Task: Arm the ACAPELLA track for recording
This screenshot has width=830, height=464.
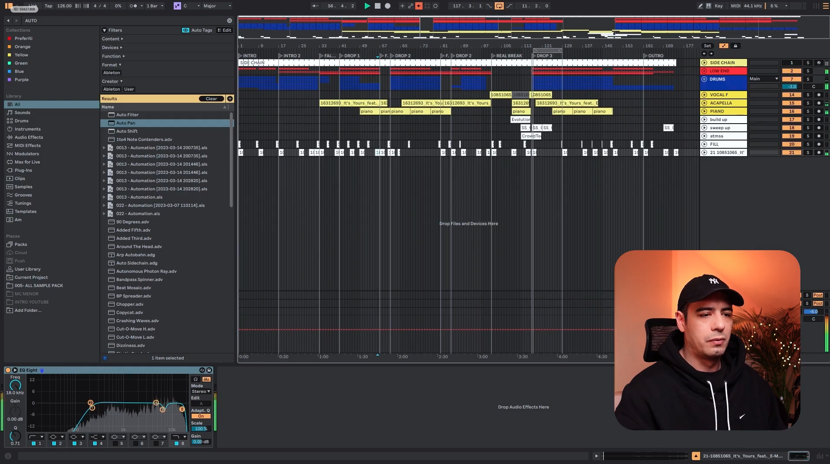Action: 819,103
